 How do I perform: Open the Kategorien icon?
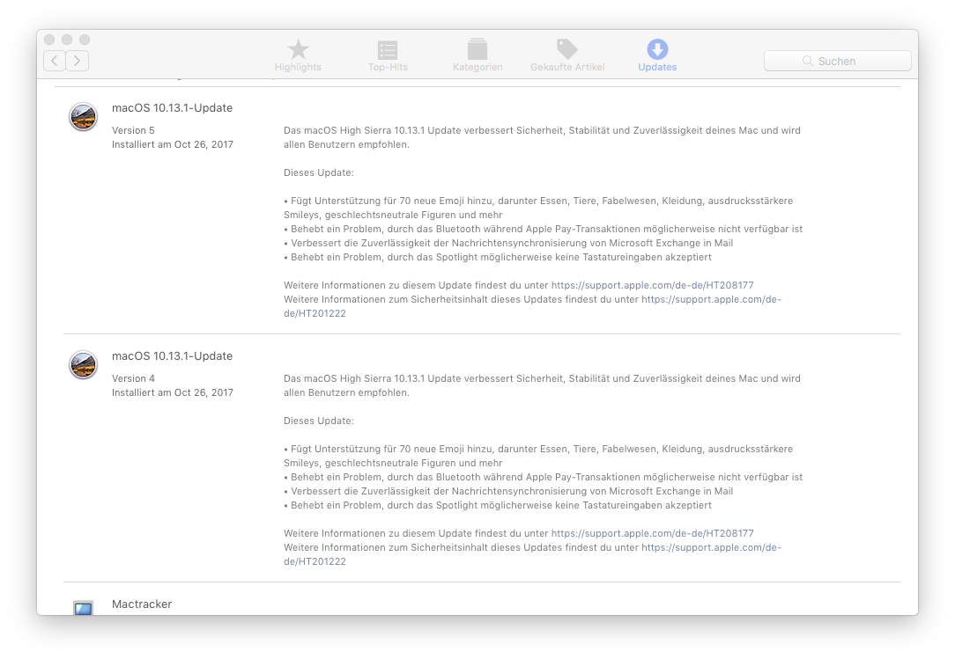[x=477, y=49]
